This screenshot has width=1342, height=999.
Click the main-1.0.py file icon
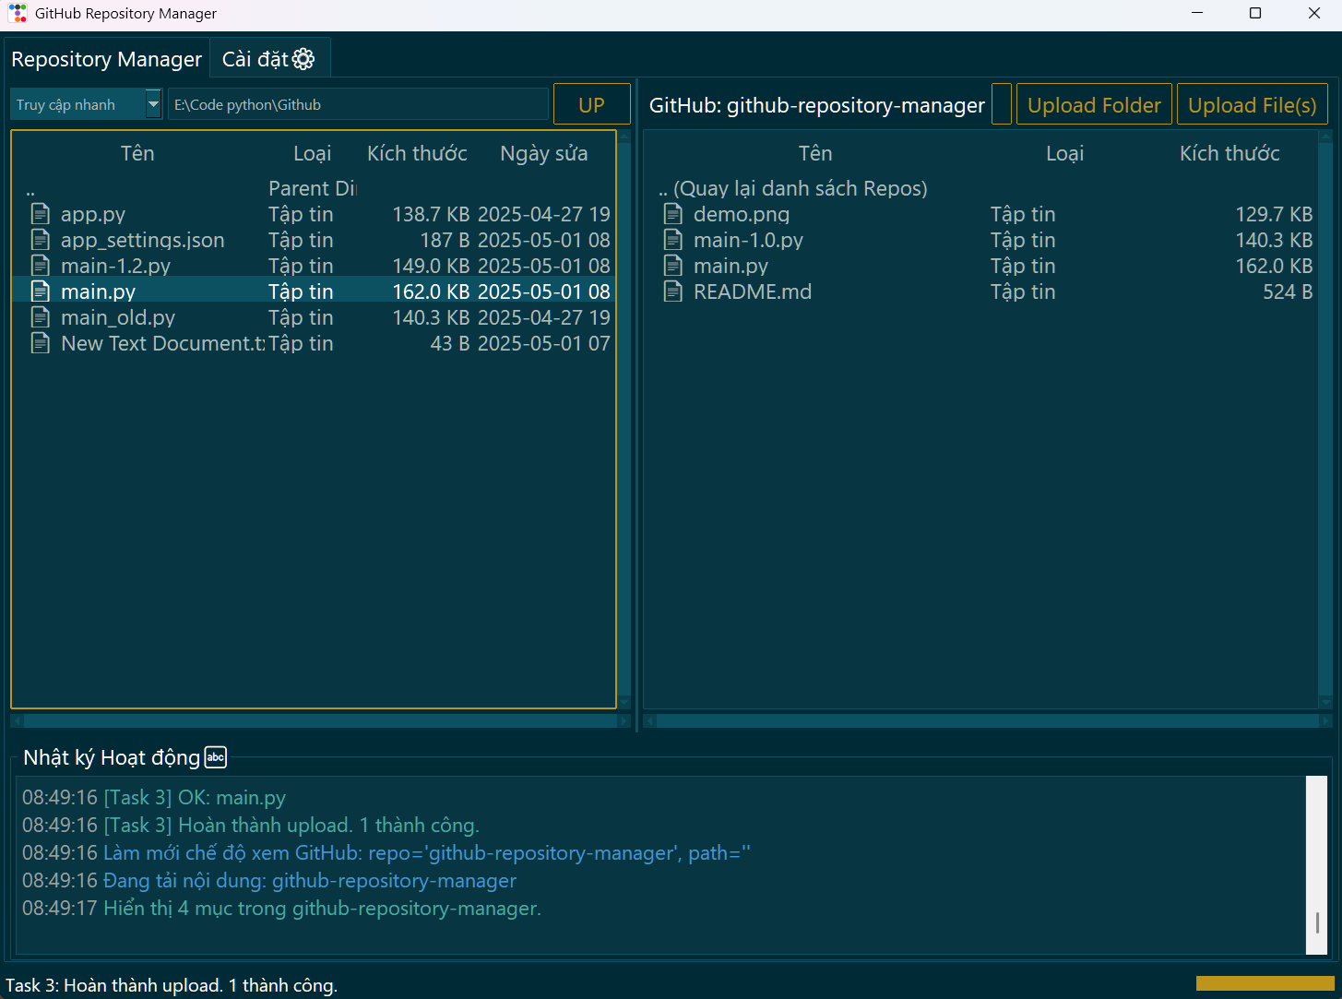(673, 240)
